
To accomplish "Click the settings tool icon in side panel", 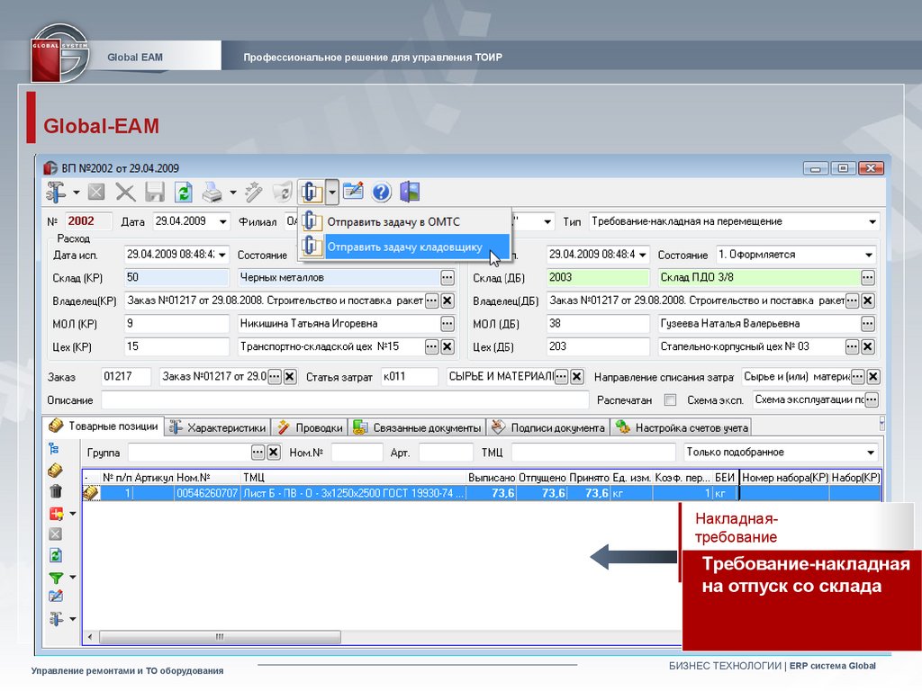I will tap(56, 619).
